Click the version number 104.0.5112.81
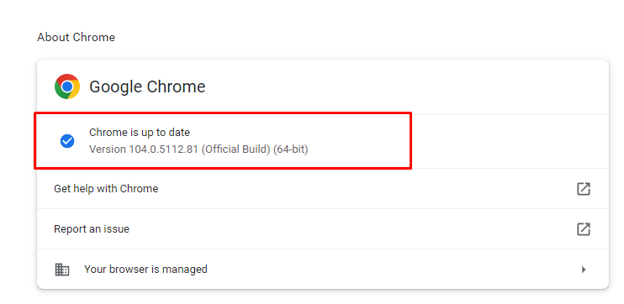The width and height of the screenshot is (624, 304). click(x=163, y=149)
